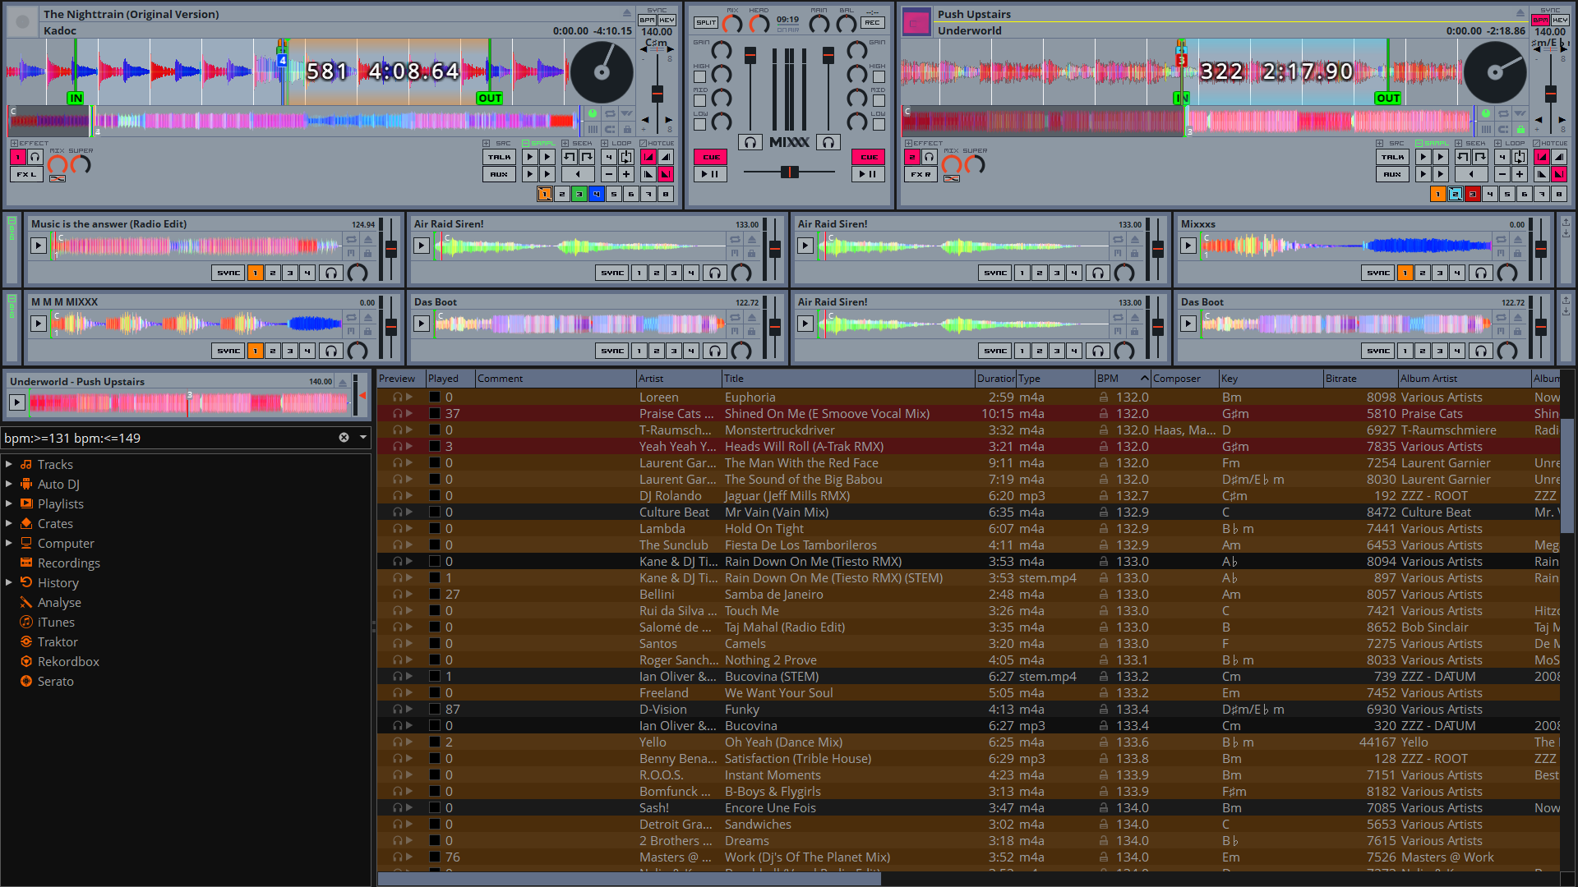The width and height of the screenshot is (1578, 887).
Task: Open the search history dropdown arrow
Action: point(362,438)
